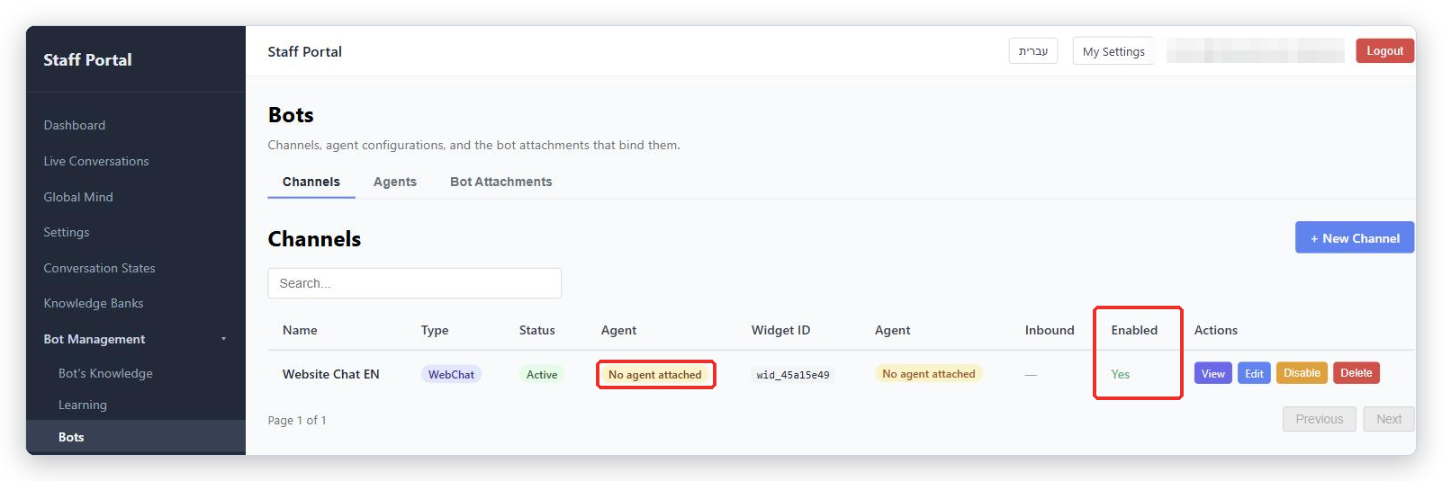Edit the Website Chat EN channel
Image resolution: width=1442 pixels, height=481 pixels.
[1254, 373]
